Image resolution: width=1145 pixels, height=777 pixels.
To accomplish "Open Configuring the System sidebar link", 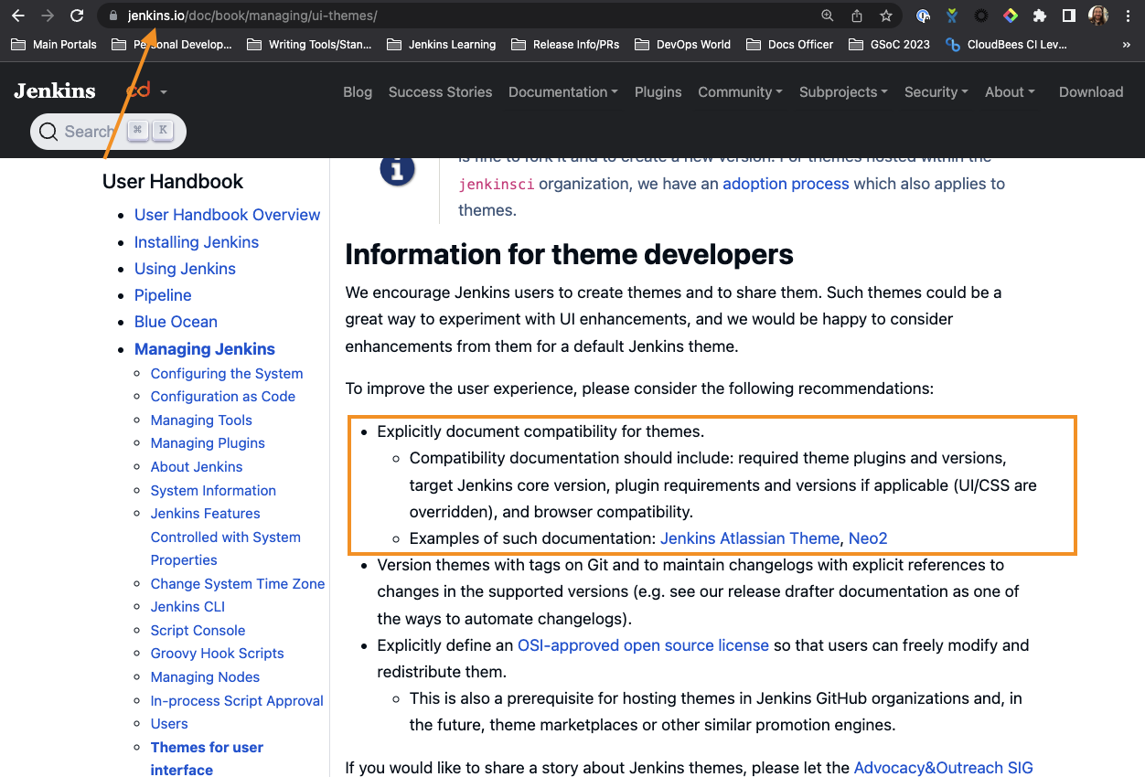I will click(227, 373).
